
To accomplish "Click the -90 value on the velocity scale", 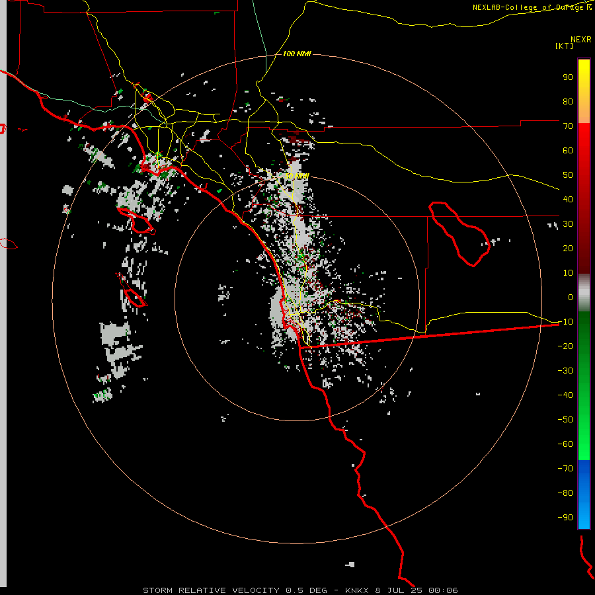I will 565,518.
